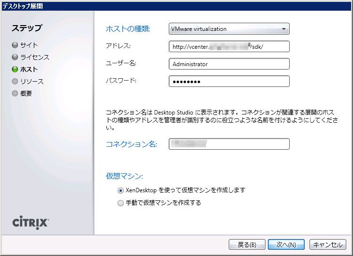Viewport: 353px width, 256px height.
Task: Click the grey bullet icon beside 概要
Action: (x=15, y=93)
